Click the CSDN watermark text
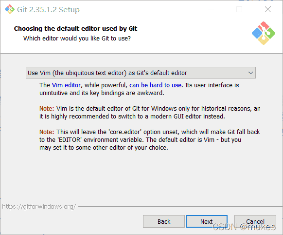The height and width of the screenshot is (235, 283). pos(244,227)
